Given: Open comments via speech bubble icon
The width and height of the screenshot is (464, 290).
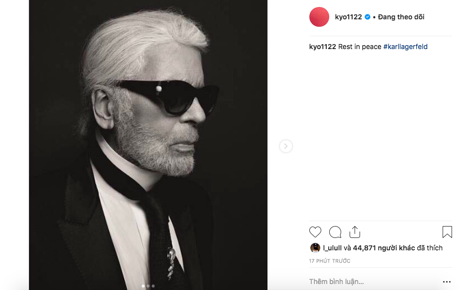Looking at the screenshot, I should coord(335,232).
